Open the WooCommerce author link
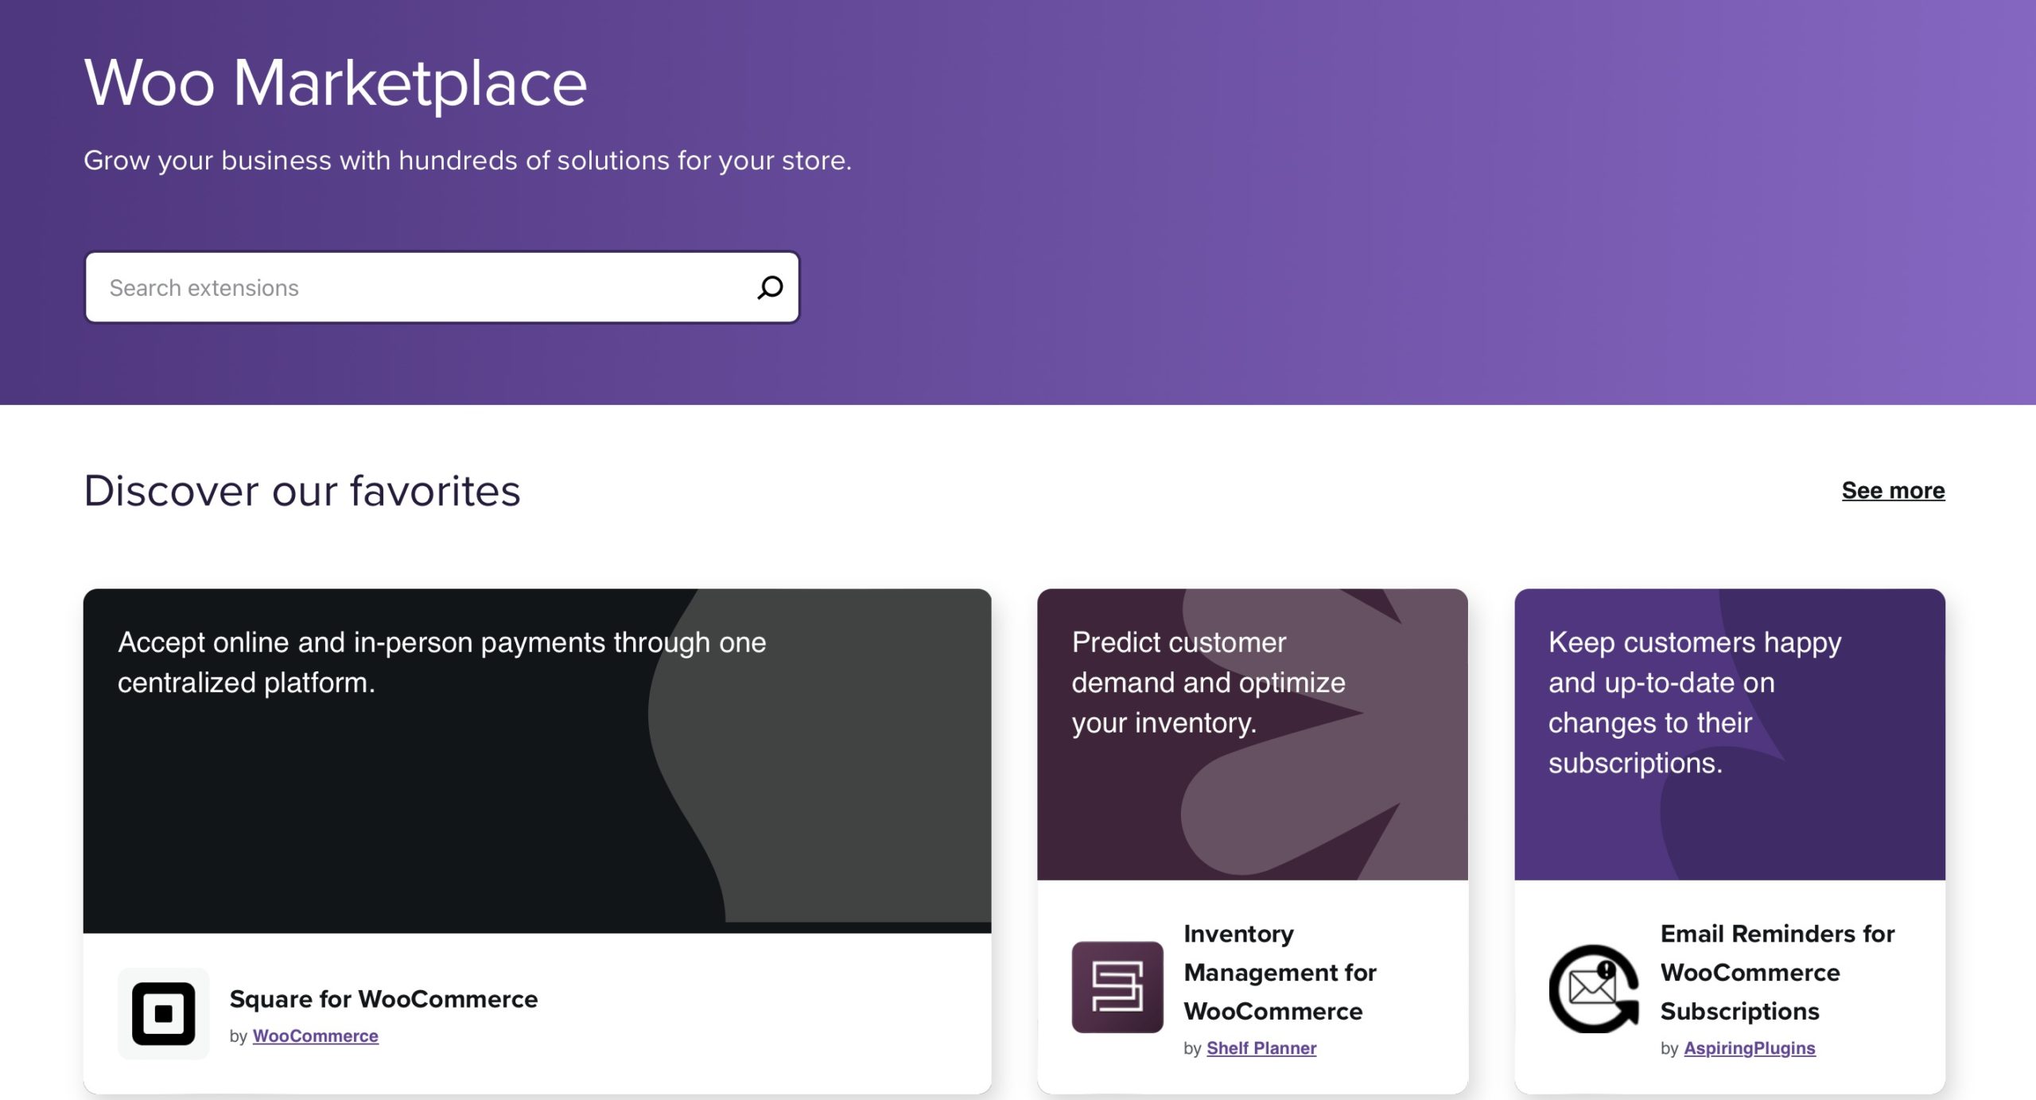Viewport: 2036px width, 1100px height. pos(315,1036)
